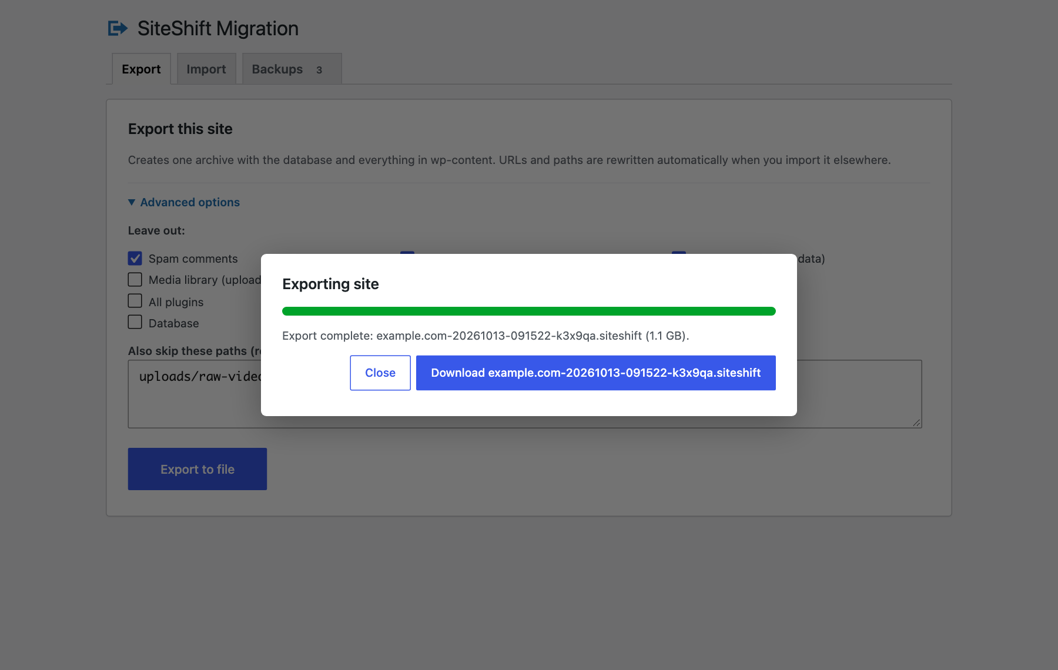Image resolution: width=1058 pixels, height=670 pixels.
Task: Open the Backups tab
Action: coord(292,69)
